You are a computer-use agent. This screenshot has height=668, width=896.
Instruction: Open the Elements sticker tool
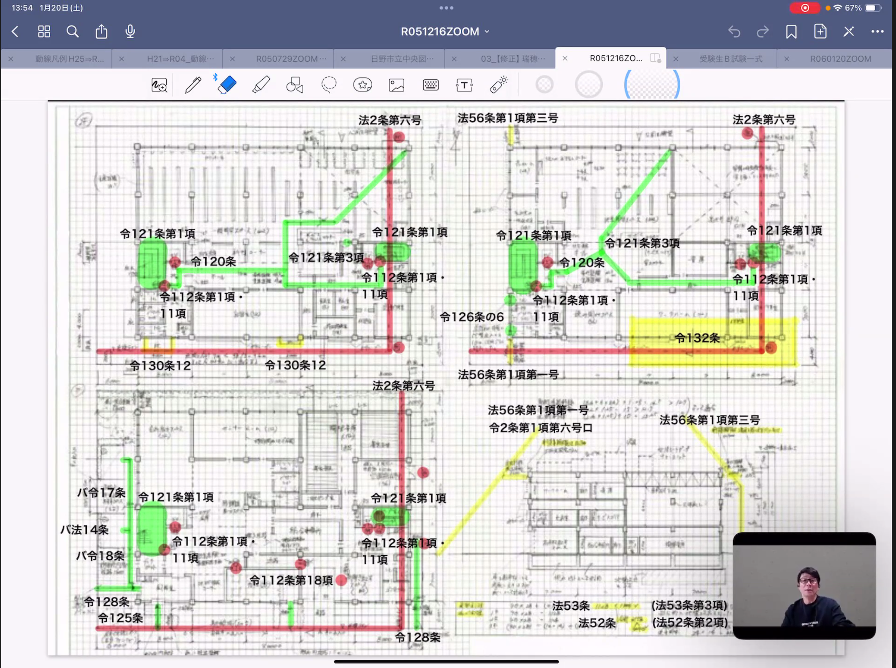click(x=362, y=85)
